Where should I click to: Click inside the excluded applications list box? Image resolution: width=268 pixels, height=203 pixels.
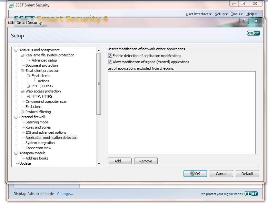tap(182, 113)
